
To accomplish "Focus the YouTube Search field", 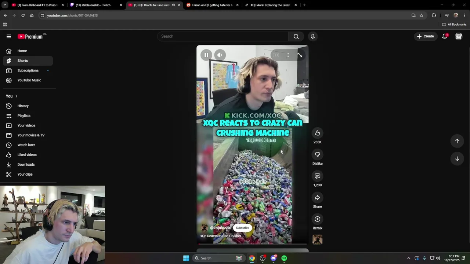I will click(x=223, y=36).
